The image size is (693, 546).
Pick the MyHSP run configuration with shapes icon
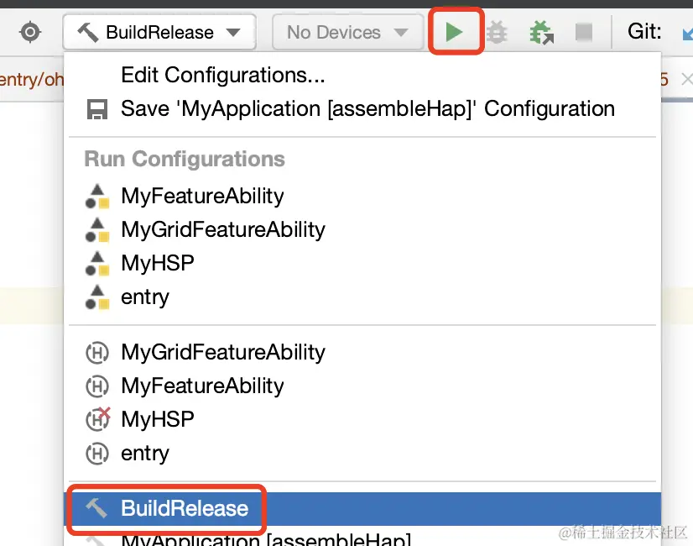[x=158, y=264]
